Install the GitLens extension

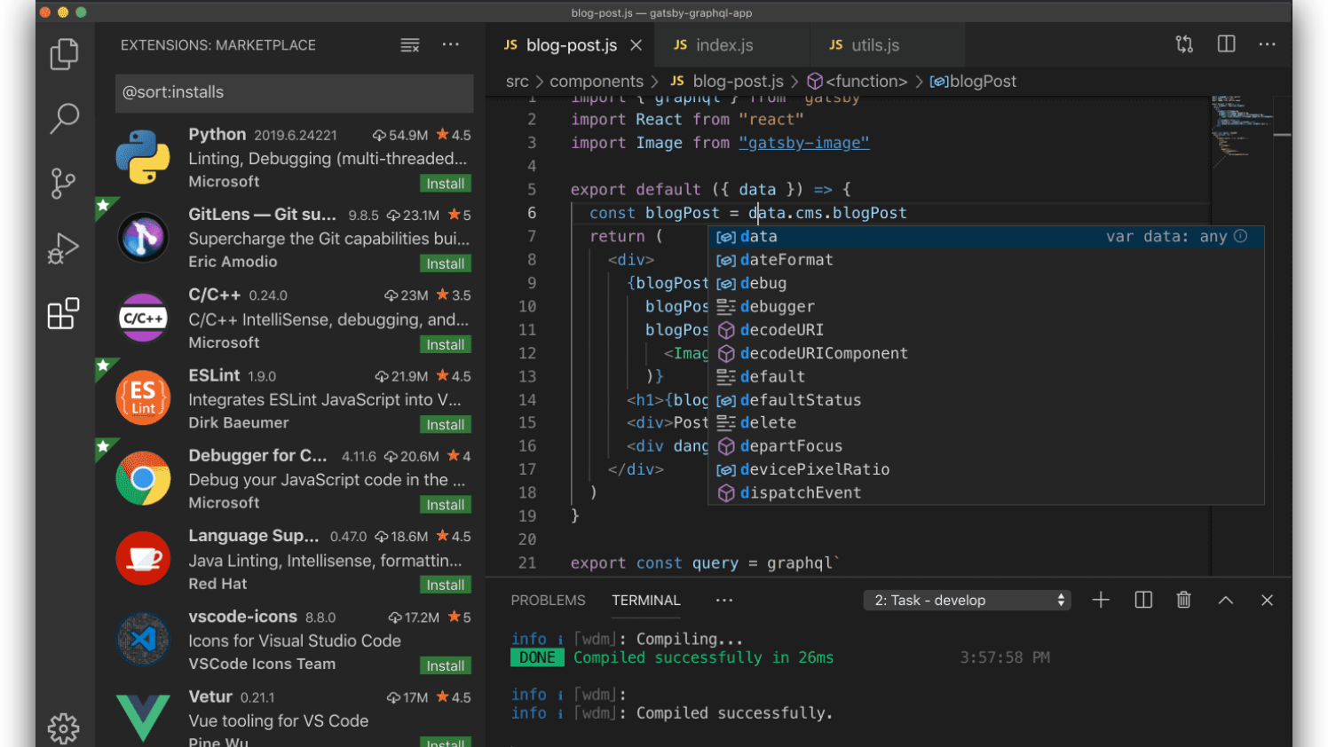(x=445, y=263)
